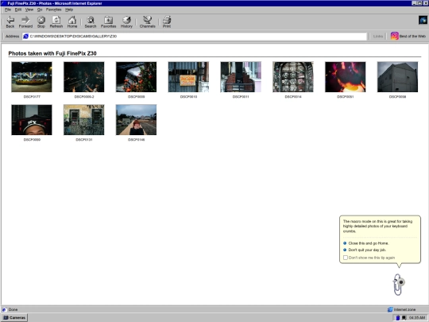
Task: Open the red-haired person on road thumbnail
Action: pos(136,119)
